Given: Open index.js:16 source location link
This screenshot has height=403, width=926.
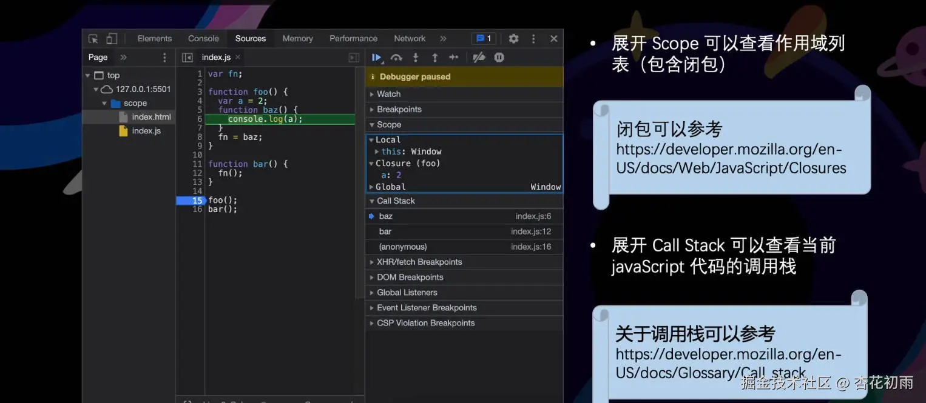Looking at the screenshot, I should 531,247.
